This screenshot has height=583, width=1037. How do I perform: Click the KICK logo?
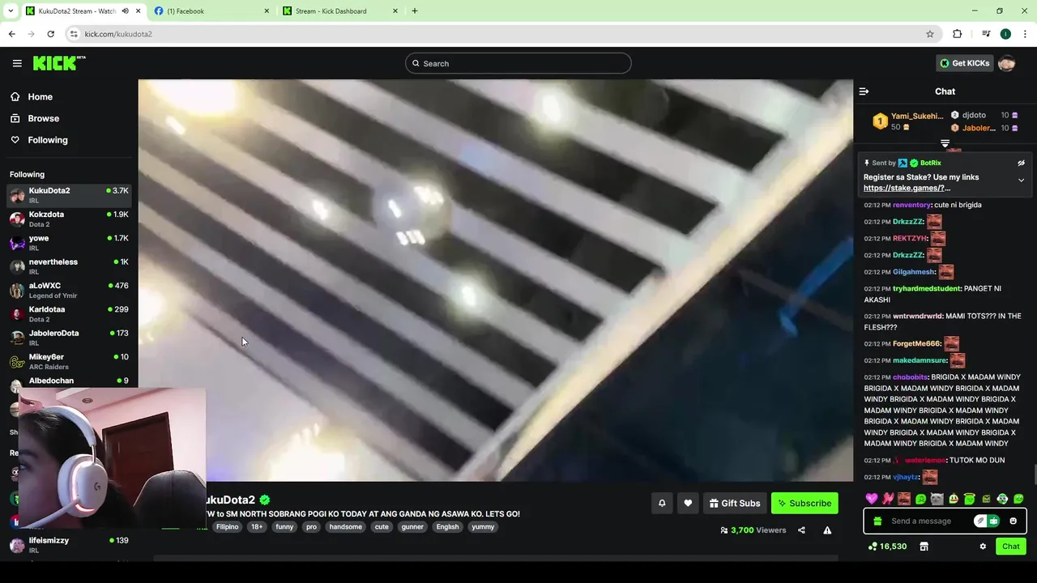pyautogui.click(x=59, y=63)
